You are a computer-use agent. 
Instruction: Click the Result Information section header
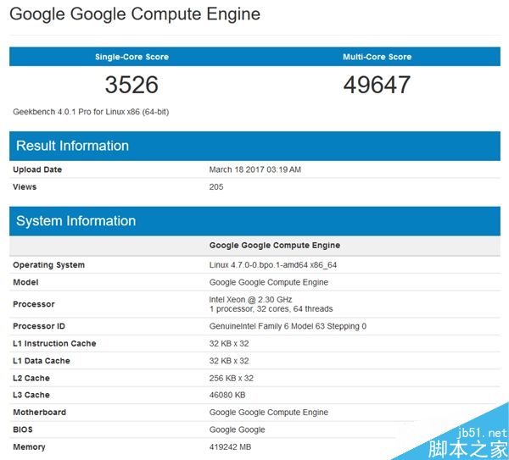pyautogui.click(x=72, y=146)
